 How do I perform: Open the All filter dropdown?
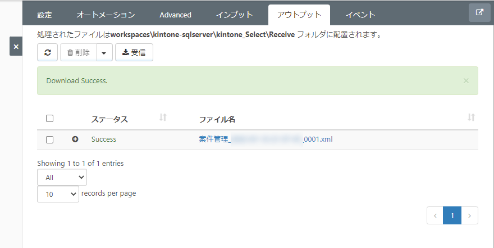pos(62,177)
